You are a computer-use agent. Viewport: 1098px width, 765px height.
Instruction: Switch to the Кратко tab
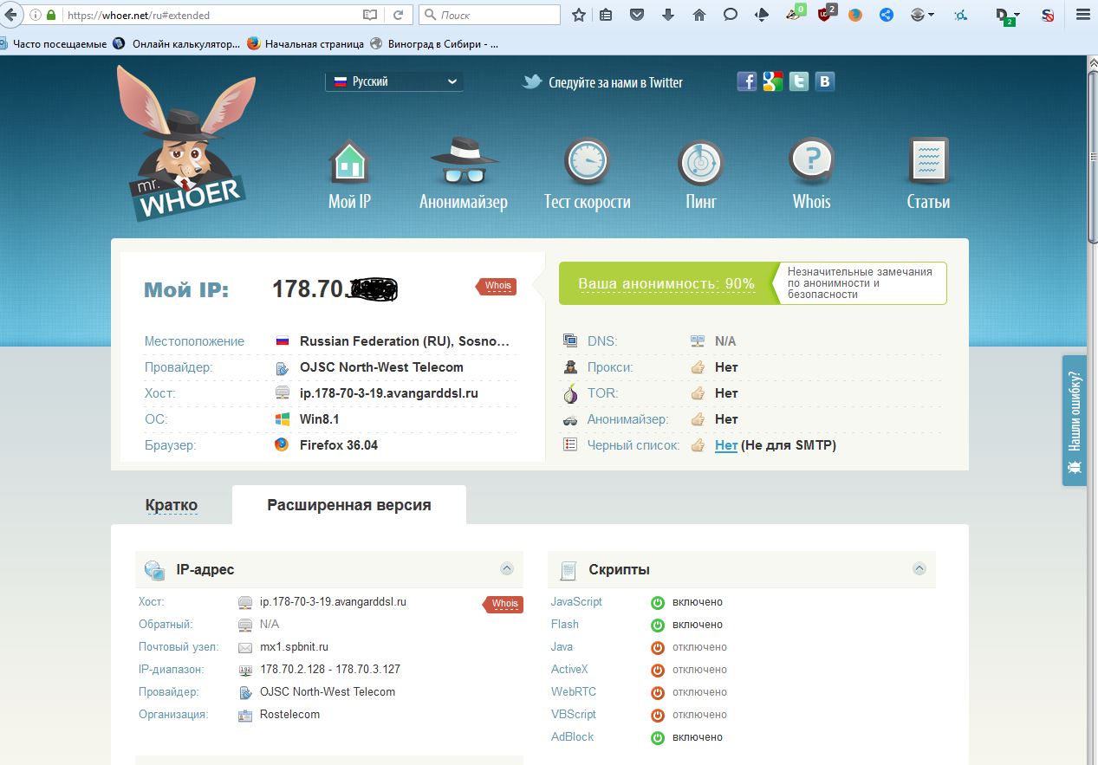point(172,505)
